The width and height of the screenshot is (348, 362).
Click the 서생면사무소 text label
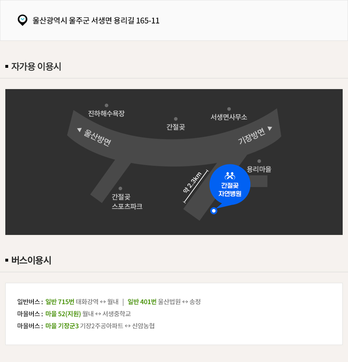[x=229, y=117]
